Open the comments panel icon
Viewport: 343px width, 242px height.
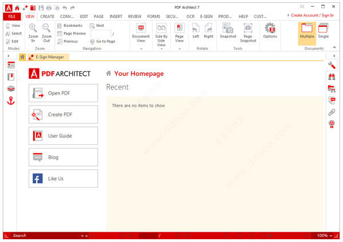pos(332,100)
